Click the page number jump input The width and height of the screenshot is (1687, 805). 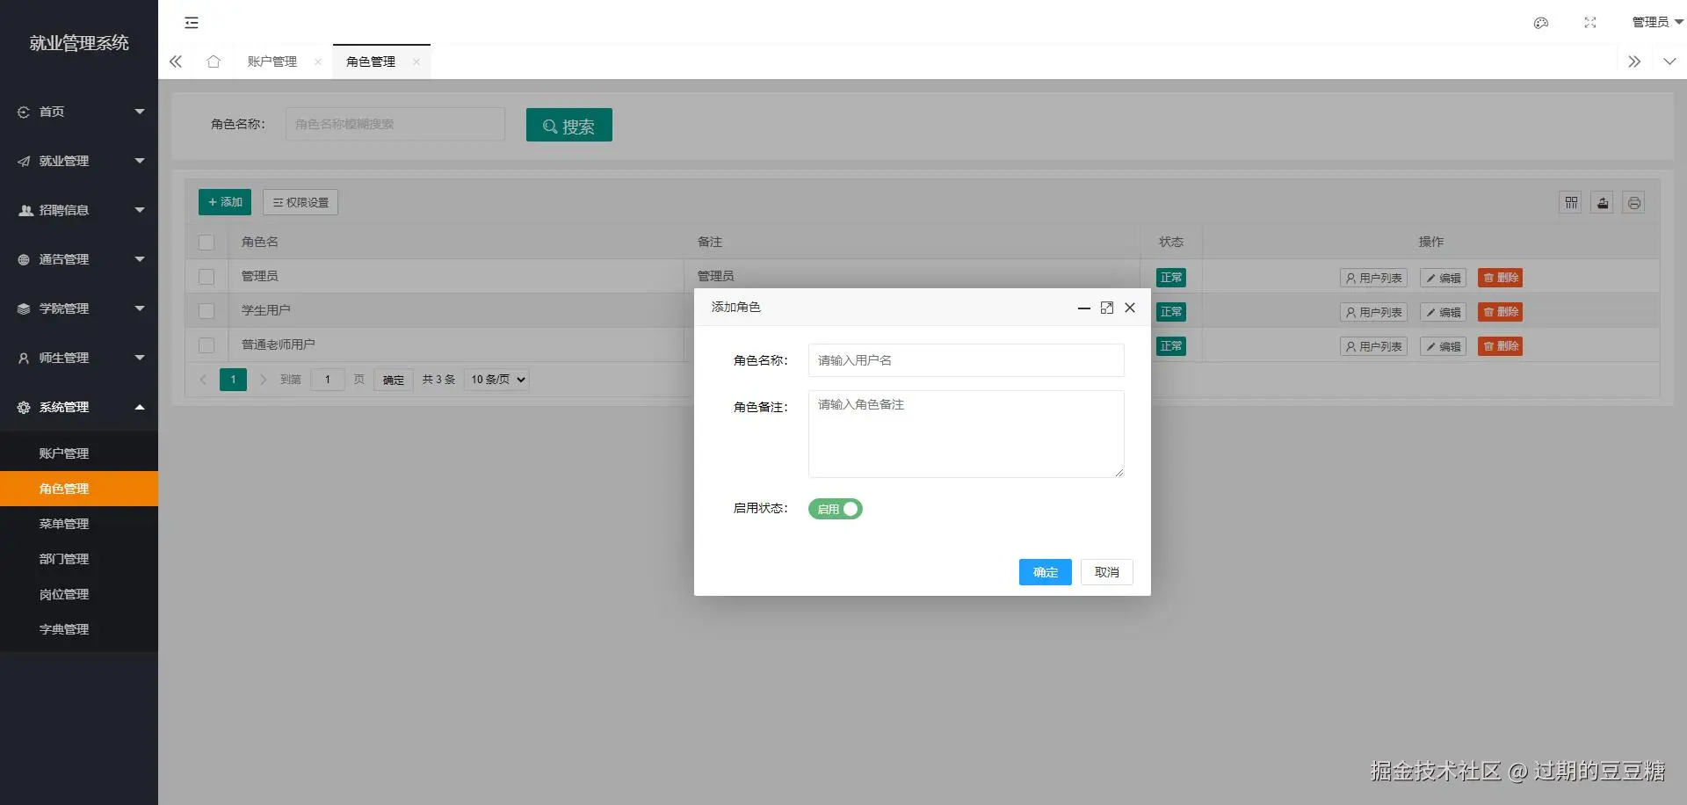coord(328,380)
